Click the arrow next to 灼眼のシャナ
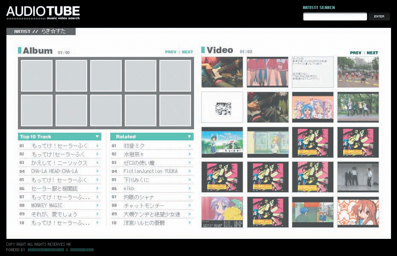Image resolution: width=397 pixels, height=256 pixels. coord(190,197)
